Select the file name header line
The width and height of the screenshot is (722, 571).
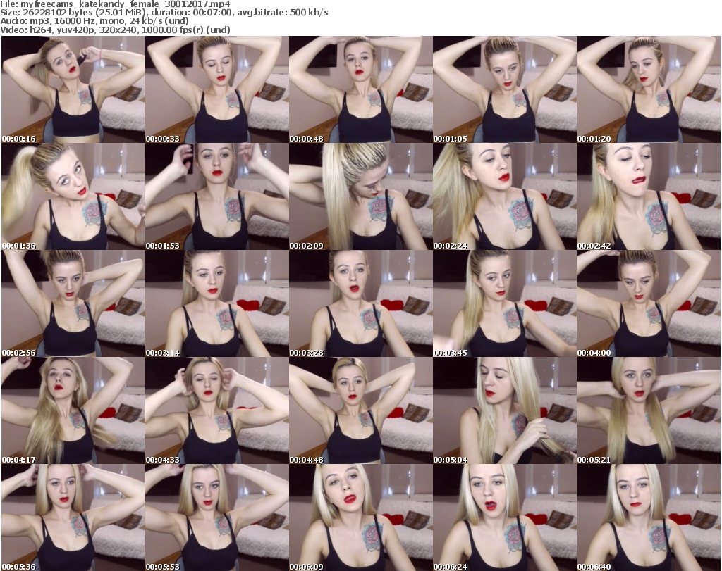click(x=115, y=4)
